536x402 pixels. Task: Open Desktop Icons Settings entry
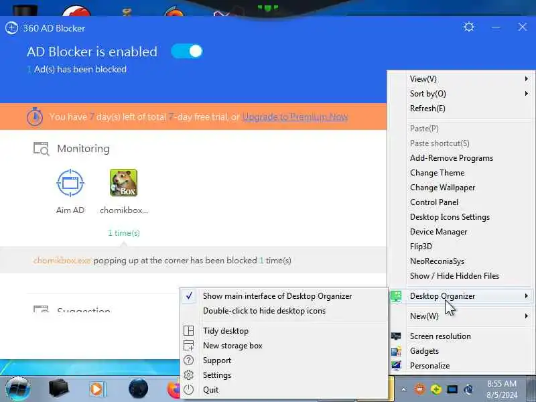(450, 216)
